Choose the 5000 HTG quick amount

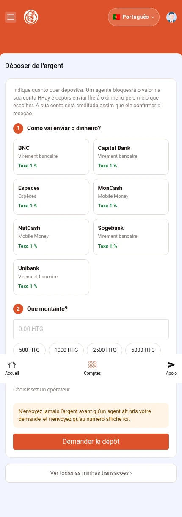pos(143,350)
